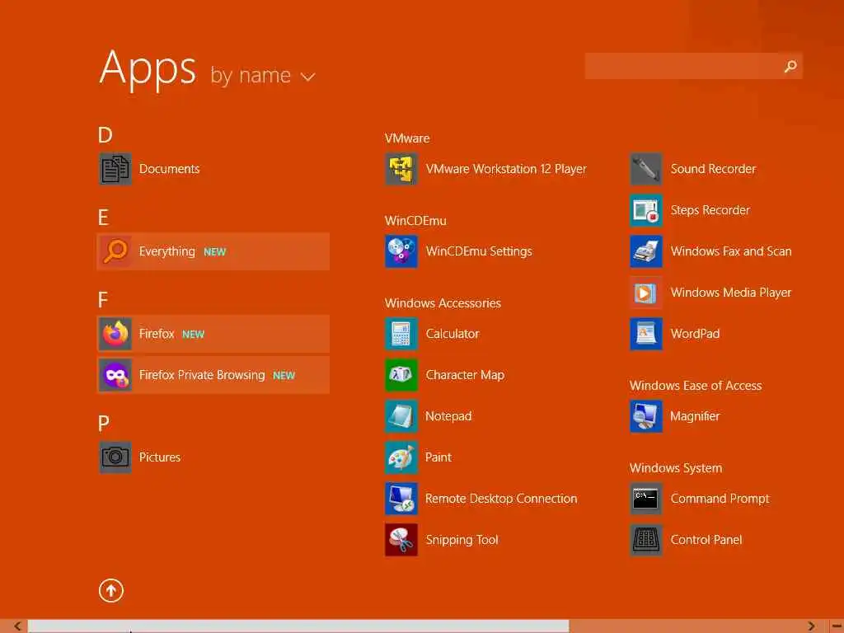Open the Pictures camera icon
Screen dimensions: 844x633
click(115, 457)
